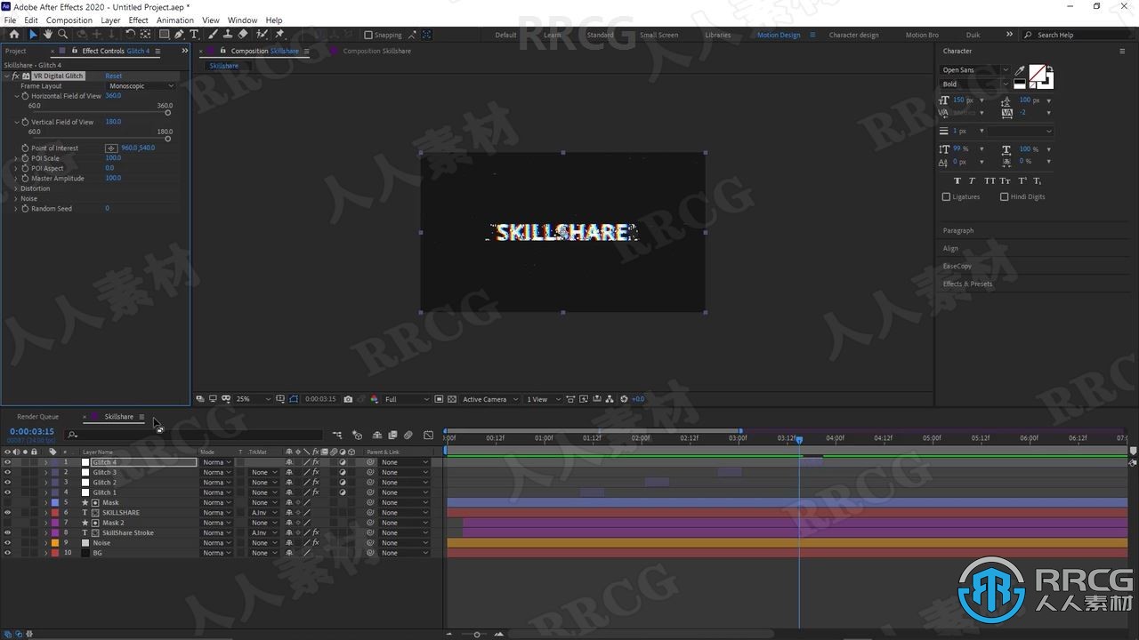This screenshot has width=1139, height=640.
Task: Select the Brush tool
Action: pyautogui.click(x=214, y=35)
